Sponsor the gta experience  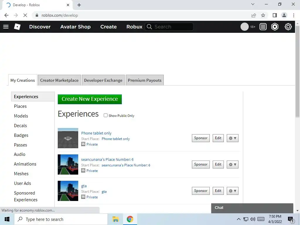(x=201, y=191)
